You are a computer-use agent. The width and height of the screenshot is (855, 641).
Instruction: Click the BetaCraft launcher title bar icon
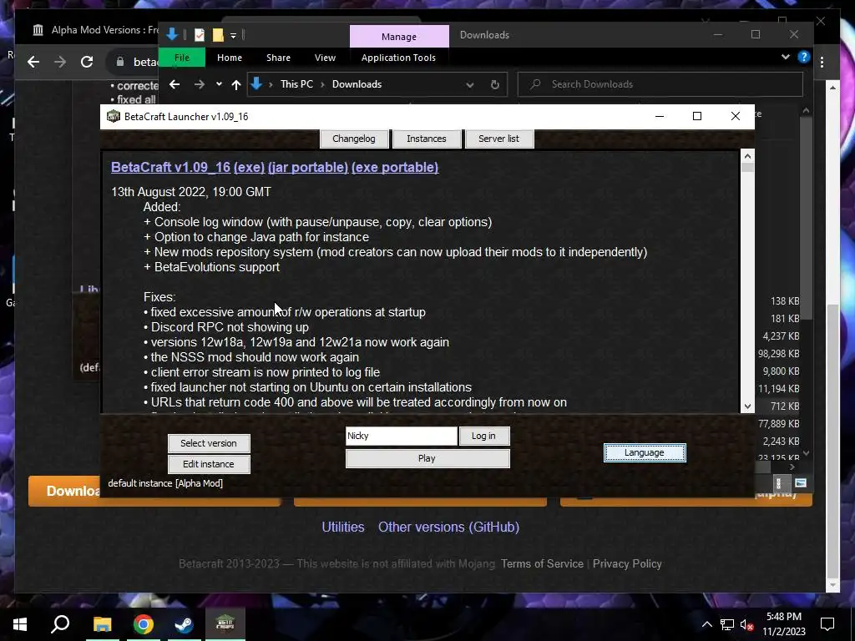point(114,117)
